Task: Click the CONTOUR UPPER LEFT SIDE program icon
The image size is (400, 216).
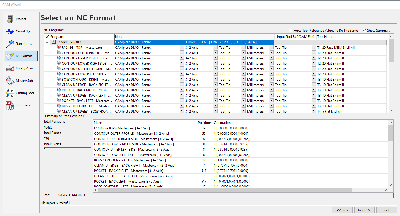Action: tap(59, 69)
